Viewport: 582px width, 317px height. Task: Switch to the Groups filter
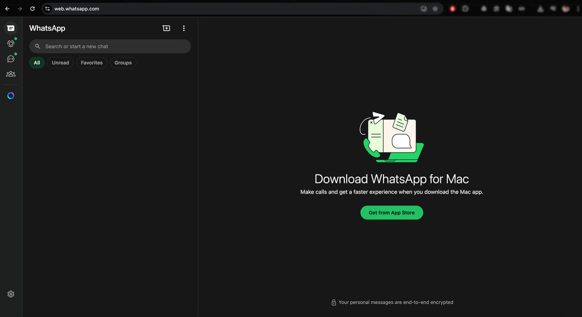[123, 62]
